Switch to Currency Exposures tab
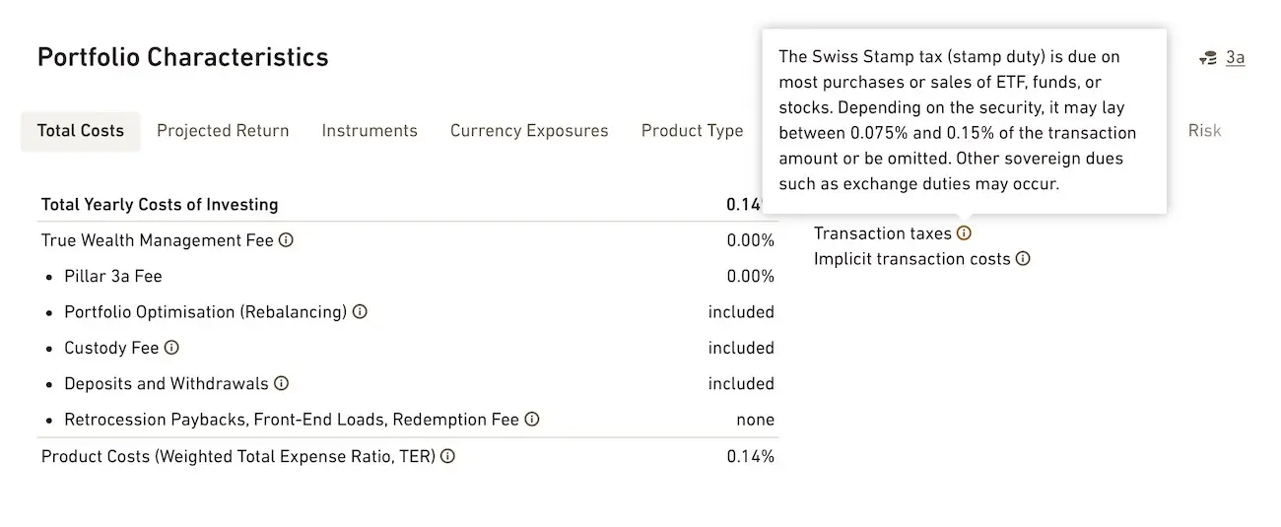The width and height of the screenshot is (1281, 527). (x=529, y=131)
